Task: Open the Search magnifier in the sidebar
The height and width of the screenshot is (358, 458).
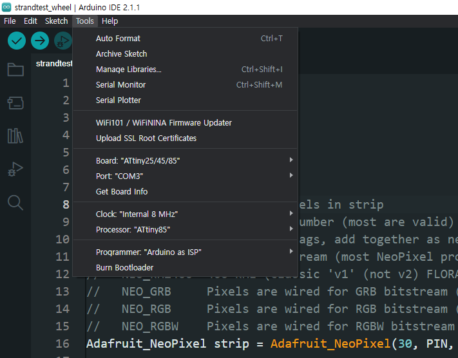Action: [x=15, y=202]
